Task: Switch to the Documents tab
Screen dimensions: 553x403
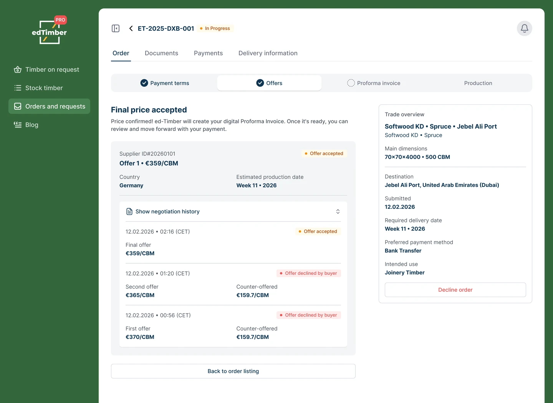Action: [161, 53]
